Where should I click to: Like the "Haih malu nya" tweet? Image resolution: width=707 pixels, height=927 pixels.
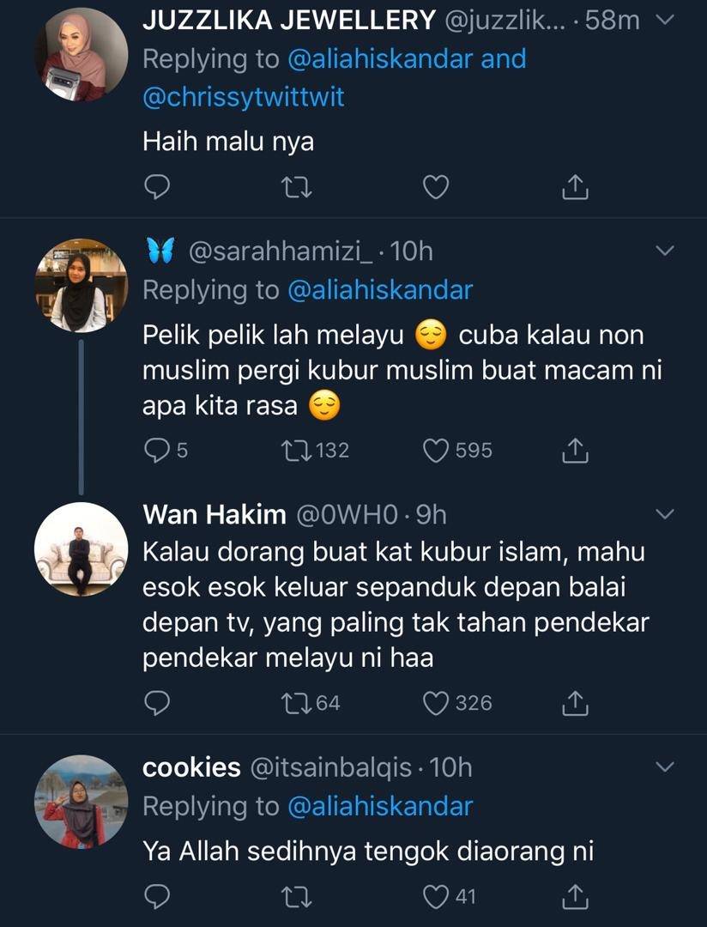436,187
